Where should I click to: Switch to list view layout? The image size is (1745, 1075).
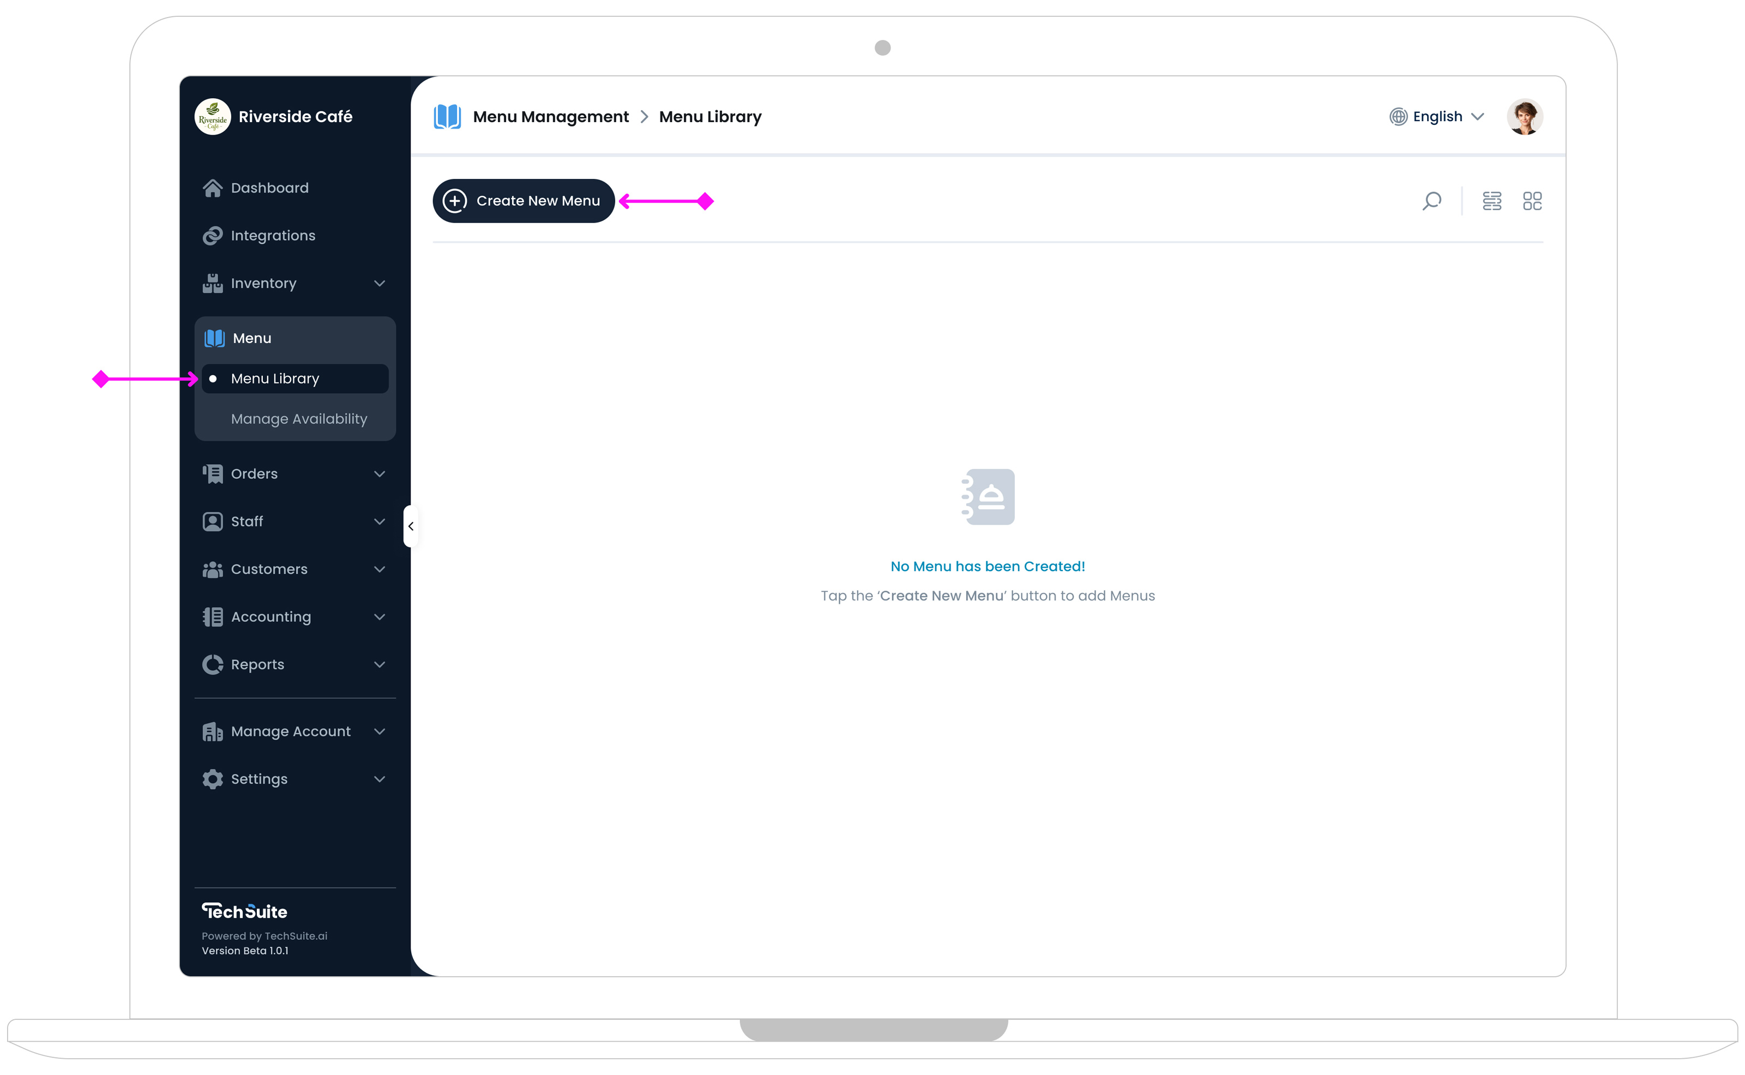pyautogui.click(x=1492, y=201)
